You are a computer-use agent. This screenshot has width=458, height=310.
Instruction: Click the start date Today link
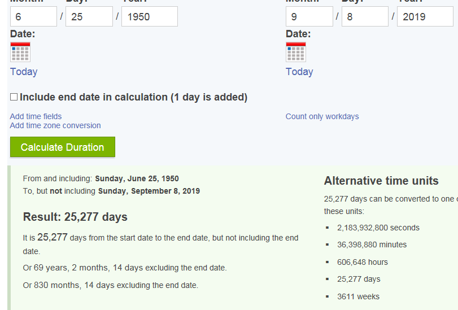24,72
